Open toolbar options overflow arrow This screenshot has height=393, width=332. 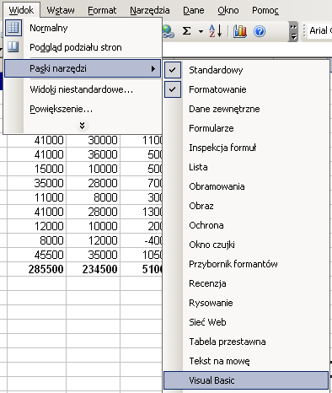click(x=293, y=31)
